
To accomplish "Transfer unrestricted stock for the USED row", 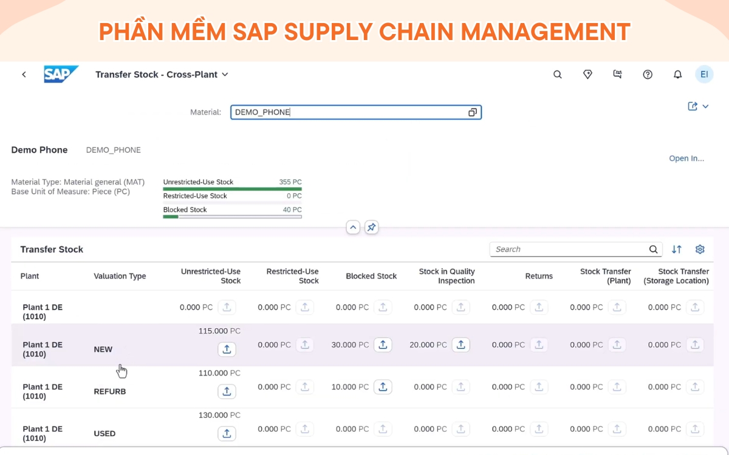I will [227, 433].
